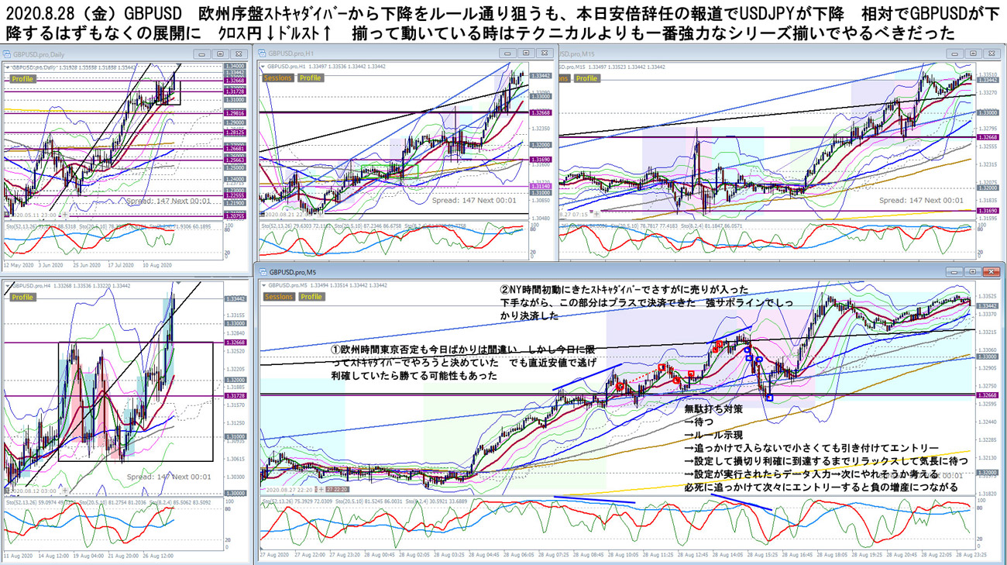Click the 1.33442 current price on H1 chart
The height and width of the screenshot is (565, 1007).
tap(541, 76)
